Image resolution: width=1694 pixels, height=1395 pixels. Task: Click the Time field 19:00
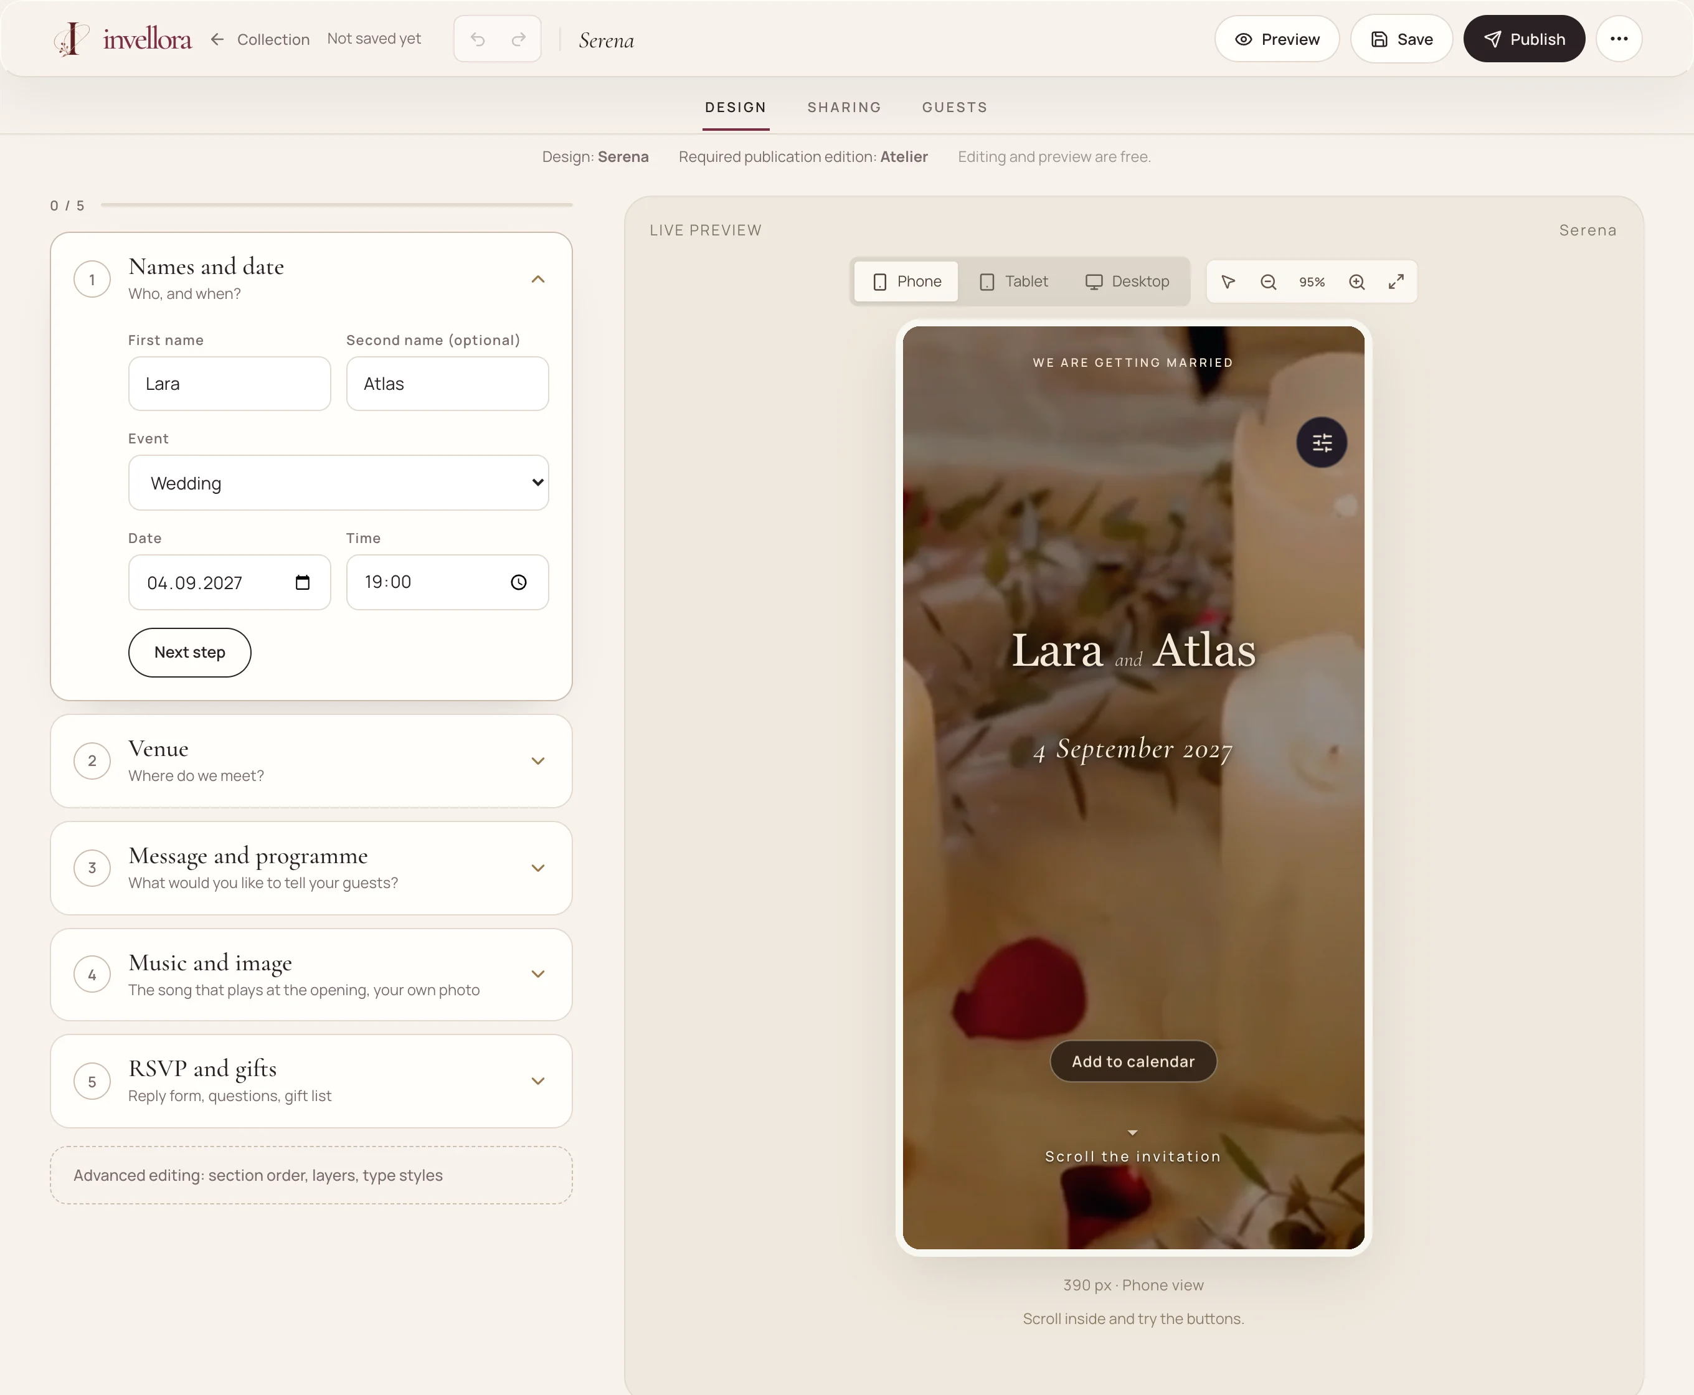[x=448, y=582]
